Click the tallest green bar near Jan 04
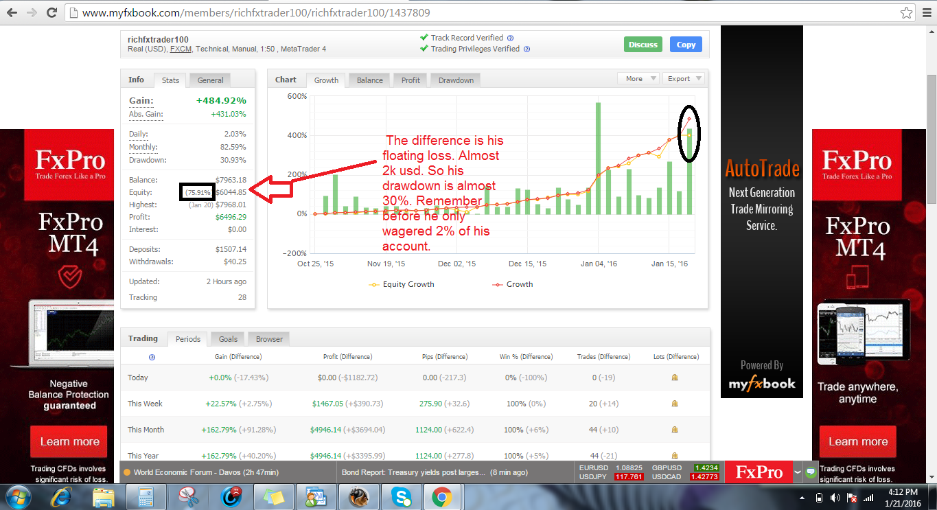Viewport: 937px width, 510px height. click(599, 158)
